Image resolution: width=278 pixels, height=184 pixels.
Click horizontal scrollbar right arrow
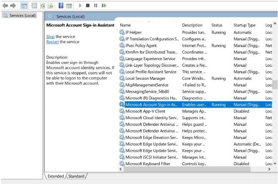point(269,169)
